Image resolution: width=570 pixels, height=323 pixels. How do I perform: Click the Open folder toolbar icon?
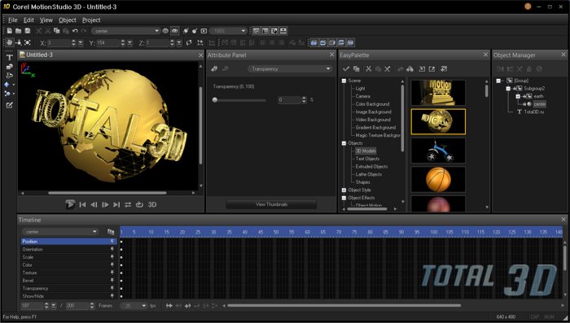point(18,31)
